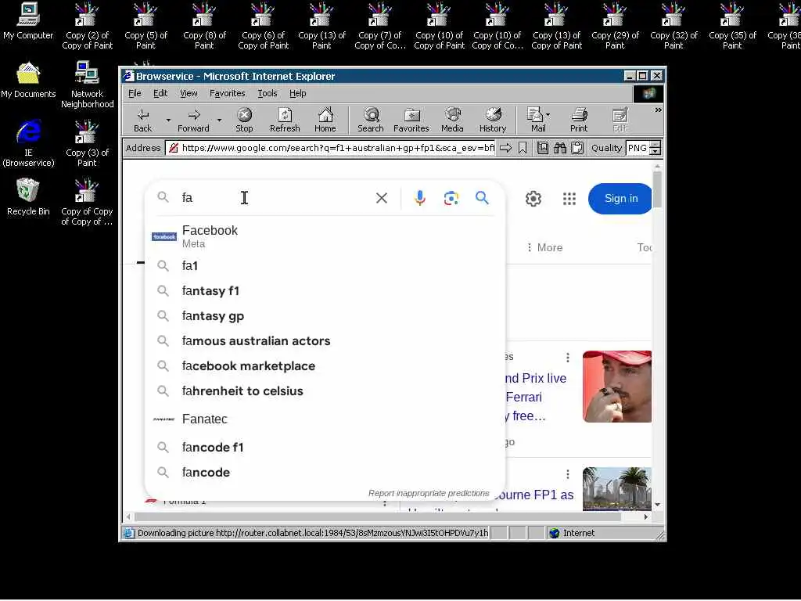Viewport: 801px width, 601px height.
Task: Click the Forward toolbar button
Action: pos(193,120)
